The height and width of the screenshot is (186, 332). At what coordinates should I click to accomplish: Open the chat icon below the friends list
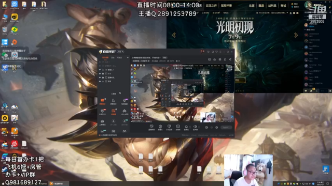coord(306,91)
